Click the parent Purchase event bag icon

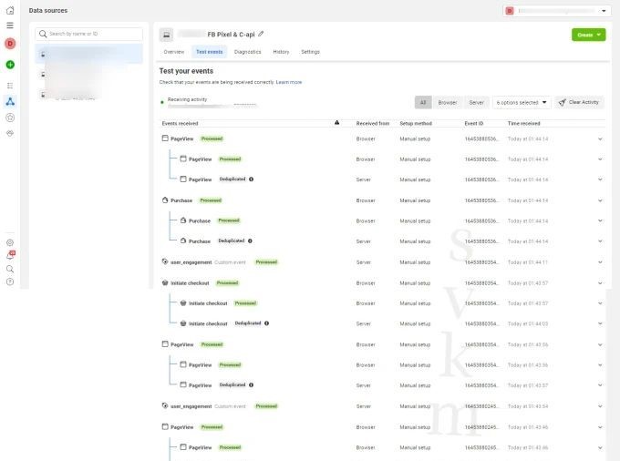pyautogui.click(x=165, y=200)
